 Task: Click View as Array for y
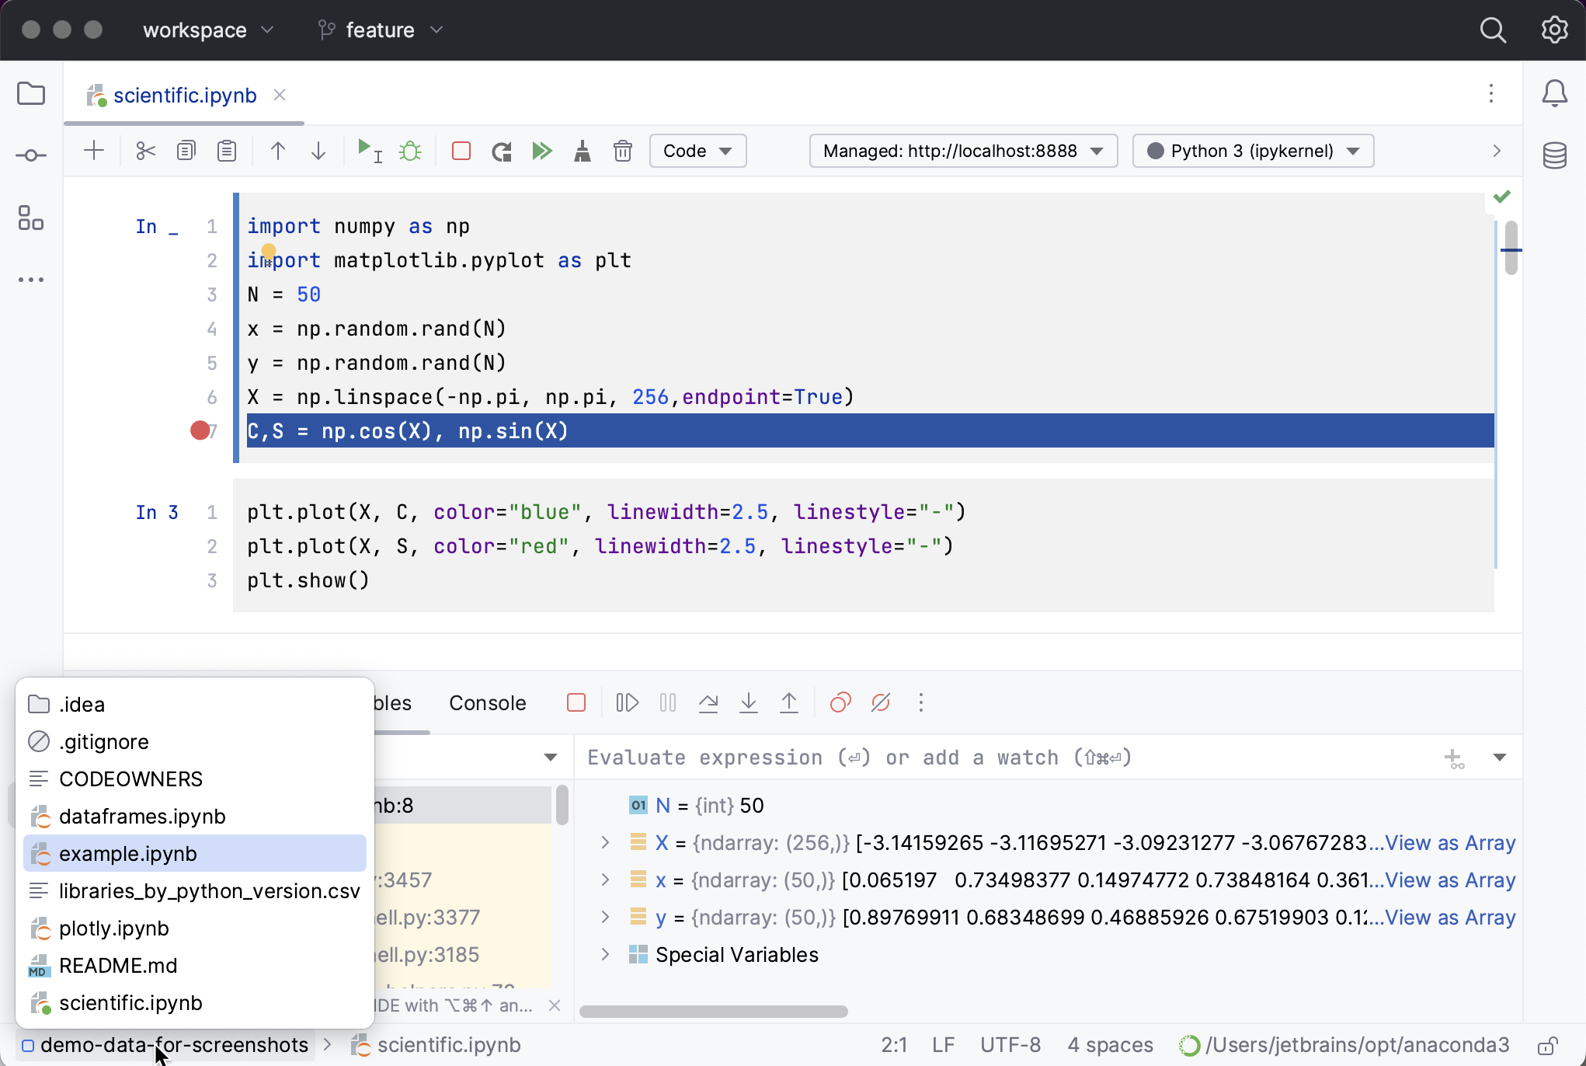(1449, 917)
